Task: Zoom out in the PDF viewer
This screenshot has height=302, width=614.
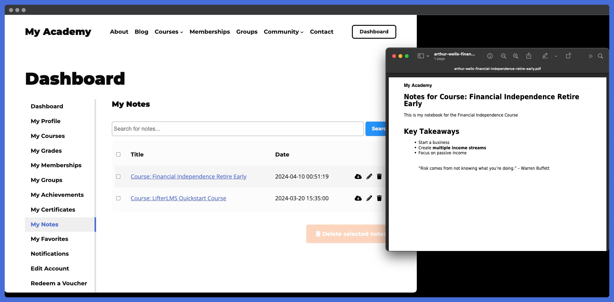Action: pyautogui.click(x=503, y=56)
